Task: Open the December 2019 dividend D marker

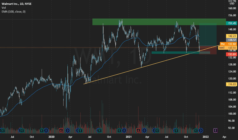Action: click(x=46, y=130)
